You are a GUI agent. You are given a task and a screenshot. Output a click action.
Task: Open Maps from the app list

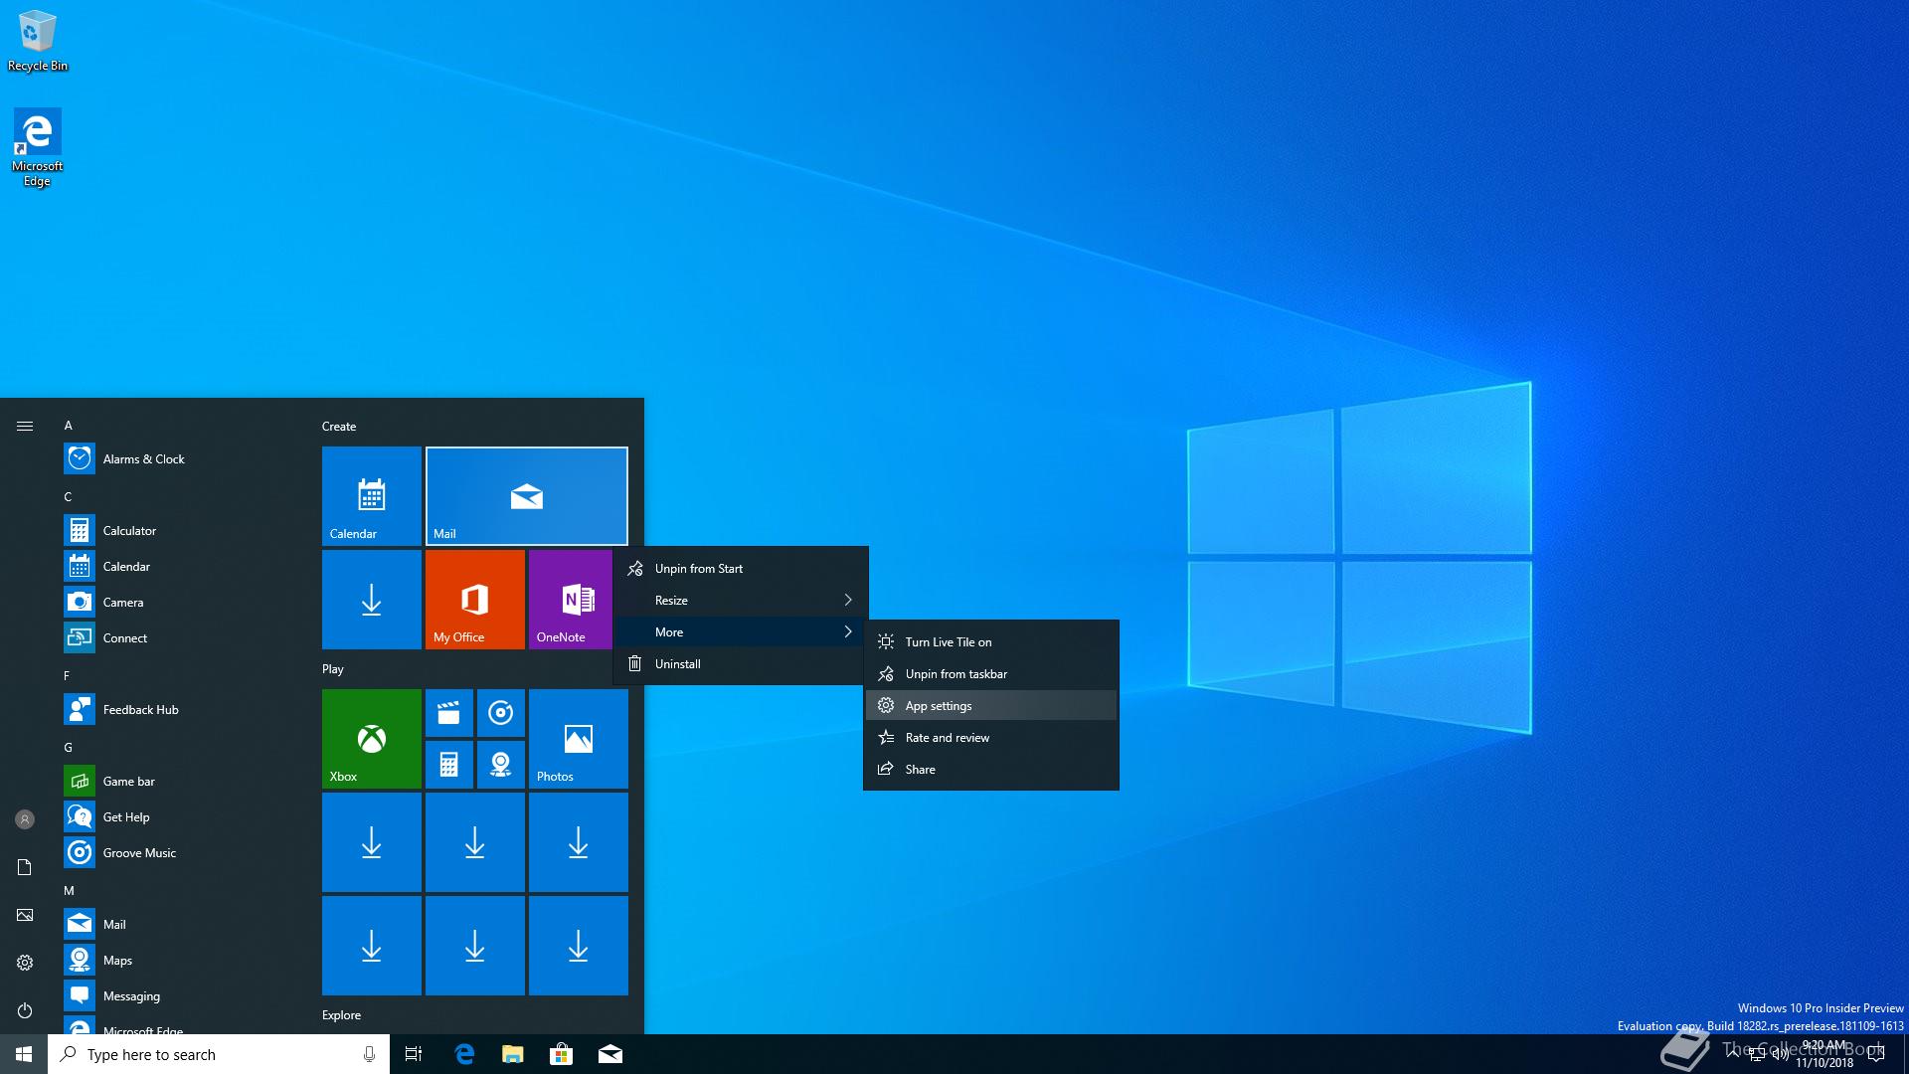pos(179,960)
